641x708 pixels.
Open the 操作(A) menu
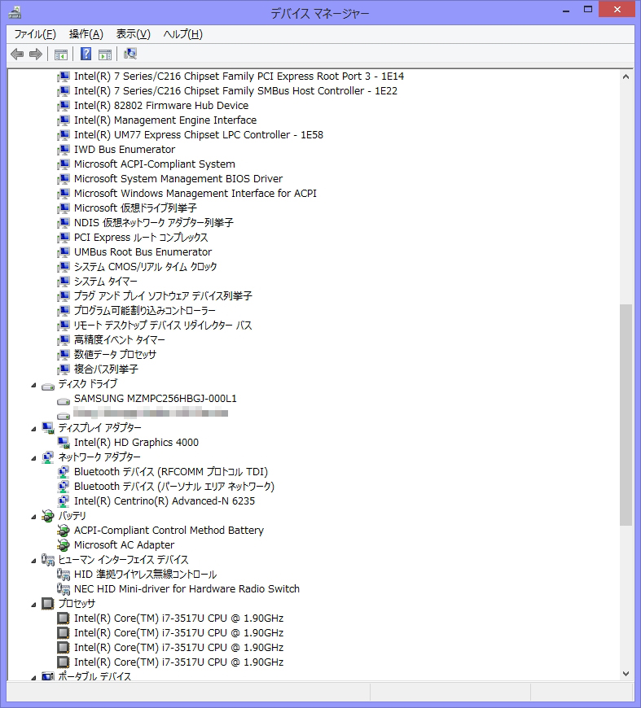(86, 34)
